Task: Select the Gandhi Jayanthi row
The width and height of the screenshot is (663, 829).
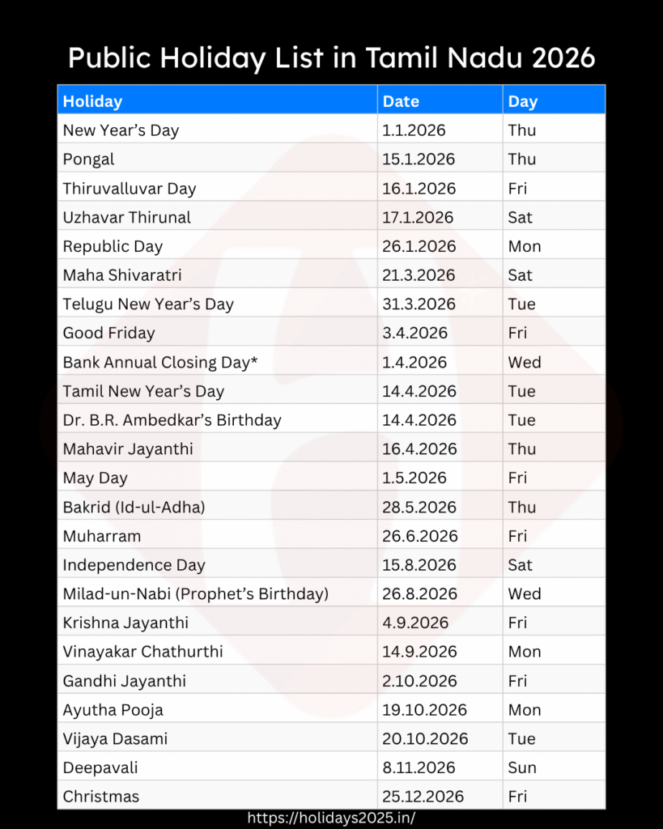Action: click(124, 682)
